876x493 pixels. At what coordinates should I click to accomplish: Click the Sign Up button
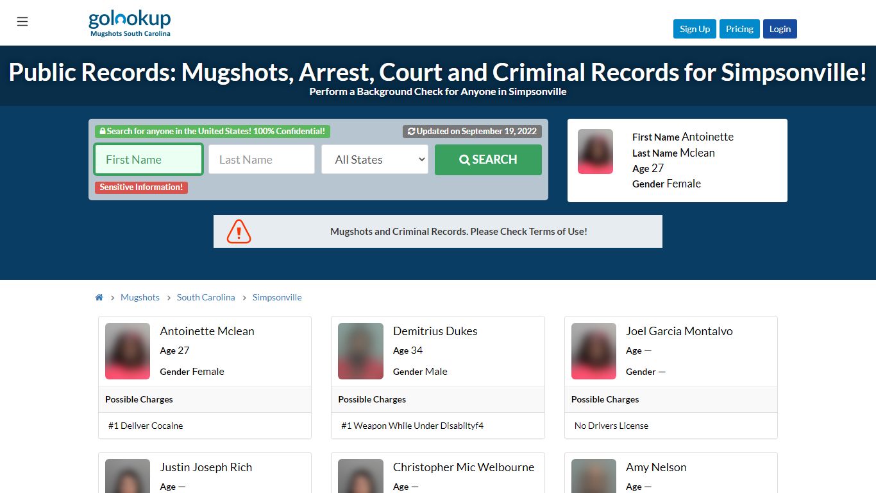click(695, 29)
